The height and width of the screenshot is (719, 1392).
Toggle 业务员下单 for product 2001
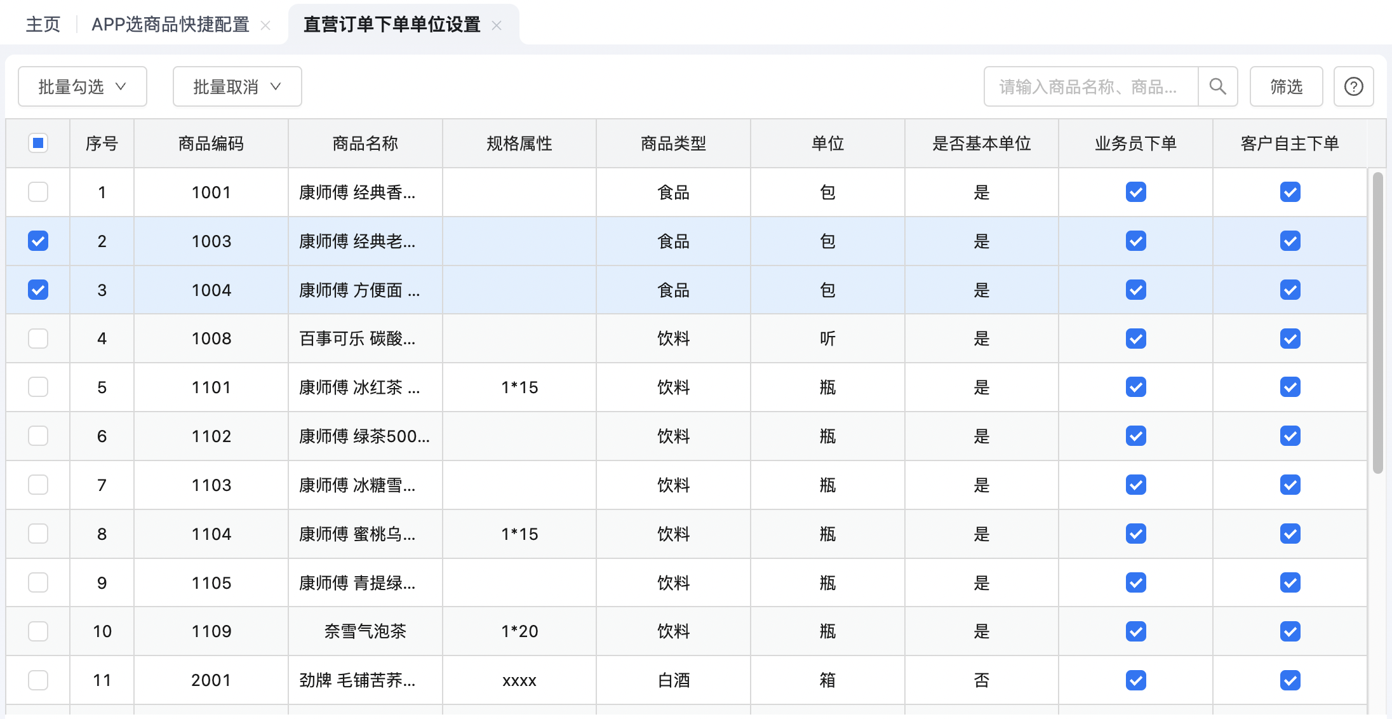[1136, 680]
